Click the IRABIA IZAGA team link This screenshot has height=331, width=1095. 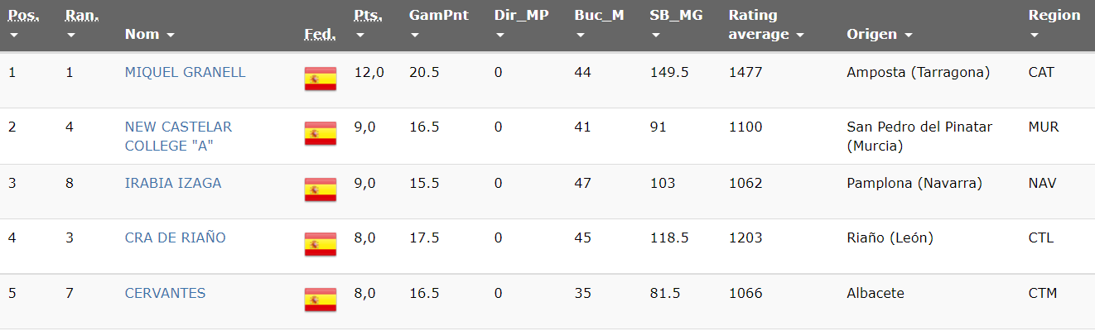[x=173, y=183]
